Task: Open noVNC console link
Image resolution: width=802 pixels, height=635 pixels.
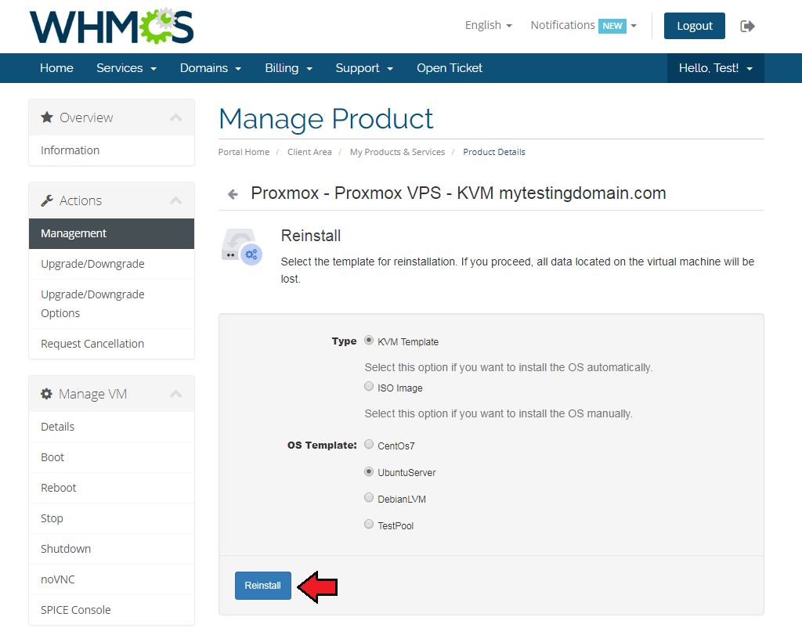Action: (x=111, y=579)
